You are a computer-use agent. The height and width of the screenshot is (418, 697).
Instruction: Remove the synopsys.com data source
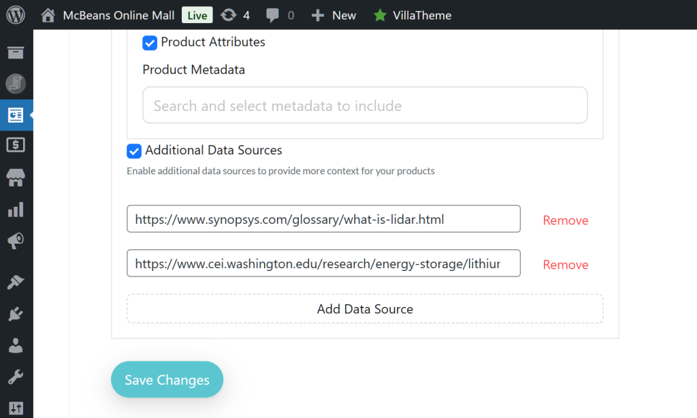pyautogui.click(x=565, y=221)
